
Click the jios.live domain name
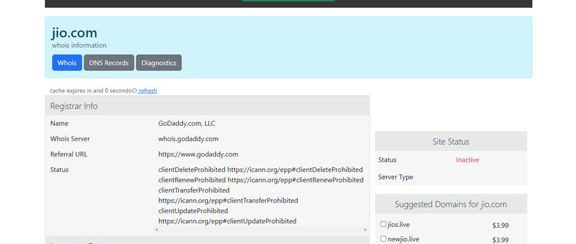[399, 225]
